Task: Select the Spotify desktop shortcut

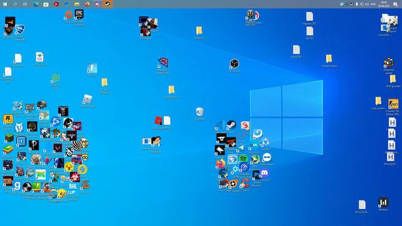Action: [x=243, y=159]
